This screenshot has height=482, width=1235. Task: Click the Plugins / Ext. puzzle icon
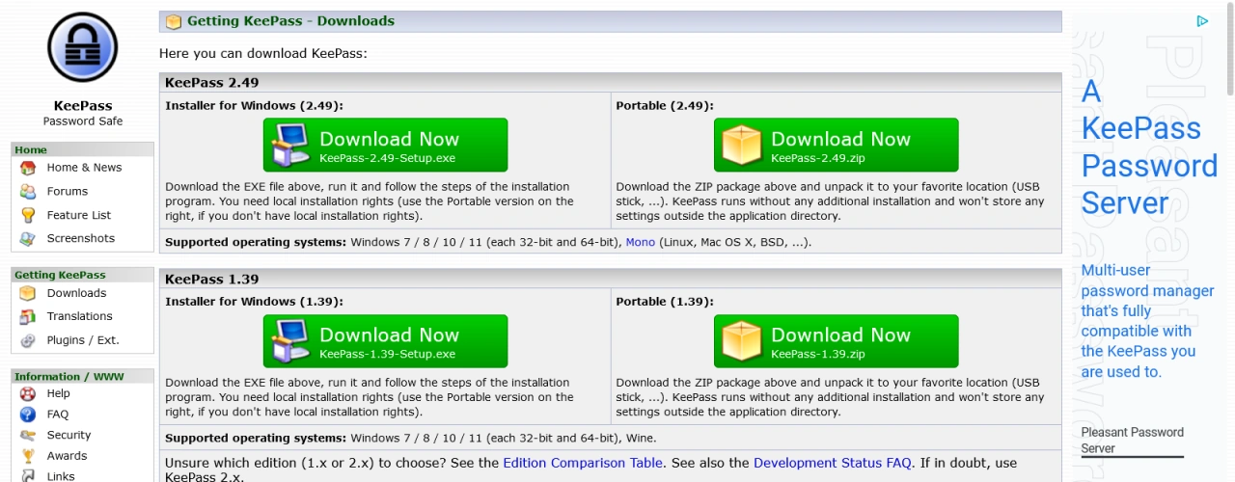point(28,340)
